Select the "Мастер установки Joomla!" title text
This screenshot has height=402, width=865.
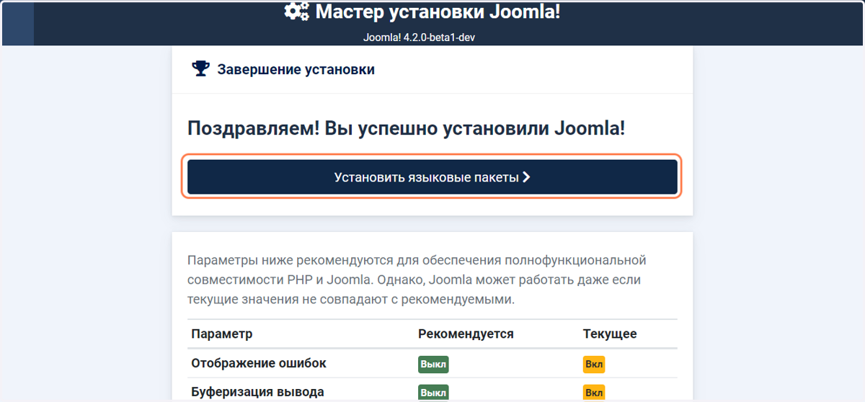pos(438,12)
